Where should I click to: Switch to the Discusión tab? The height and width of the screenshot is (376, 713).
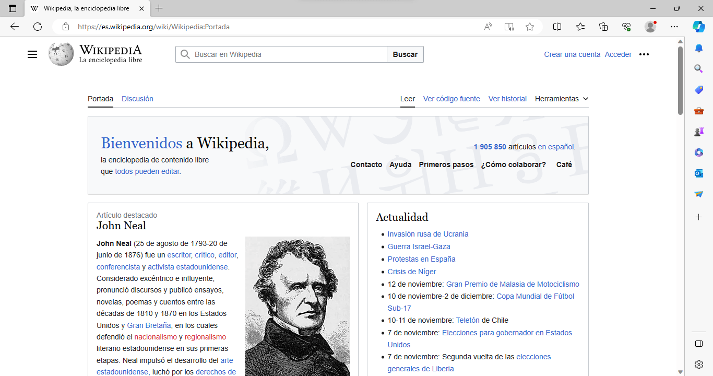click(x=137, y=99)
